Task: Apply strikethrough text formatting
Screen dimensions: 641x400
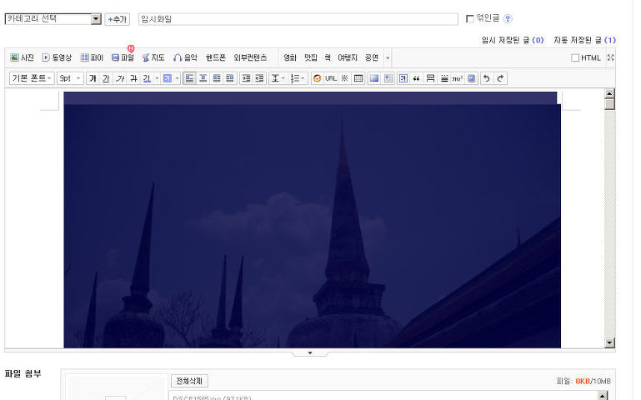Action: pyautogui.click(x=133, y=78)
